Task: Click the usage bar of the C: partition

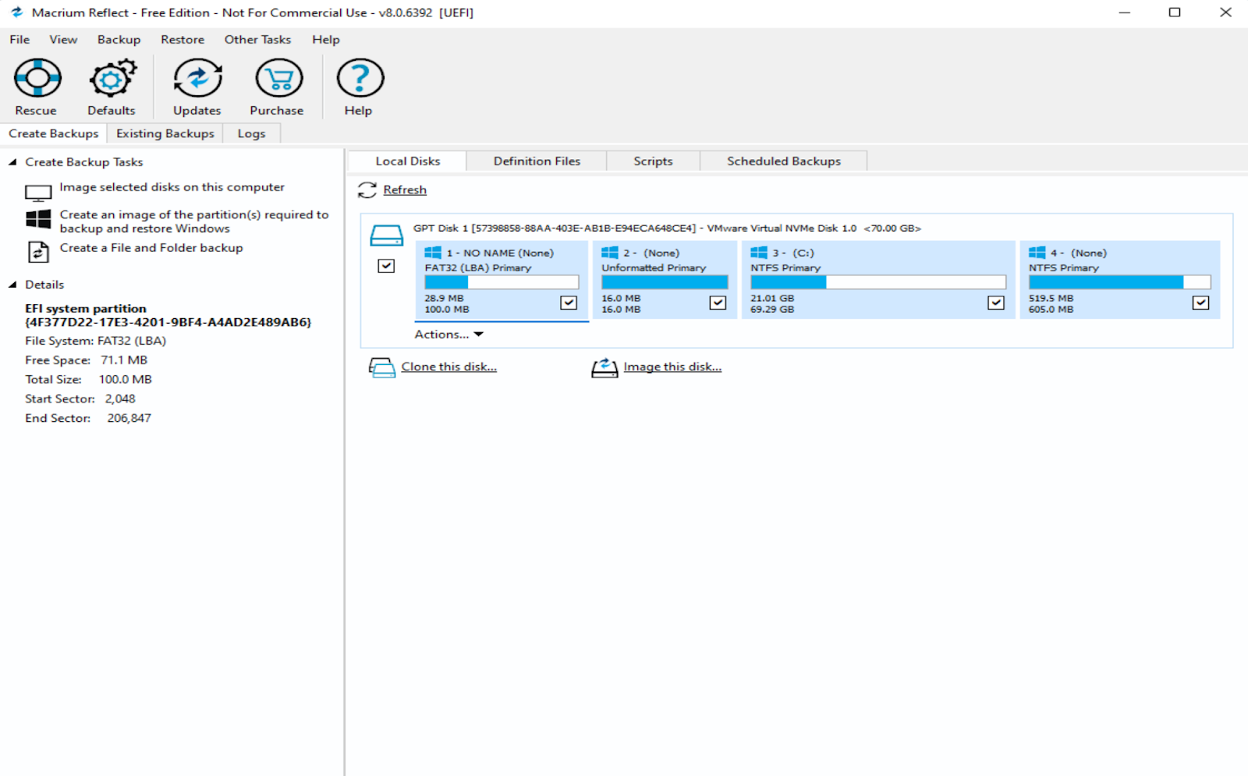Action: [x=878, y=282]
